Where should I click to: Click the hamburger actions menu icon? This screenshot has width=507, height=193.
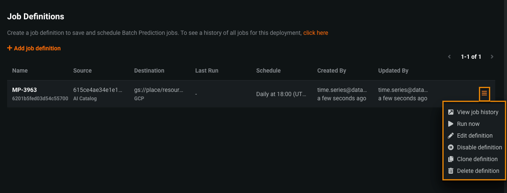484,93
